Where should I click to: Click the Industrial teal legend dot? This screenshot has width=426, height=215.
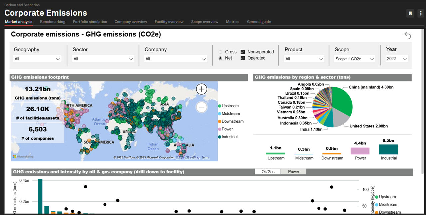tap(220, 137)
